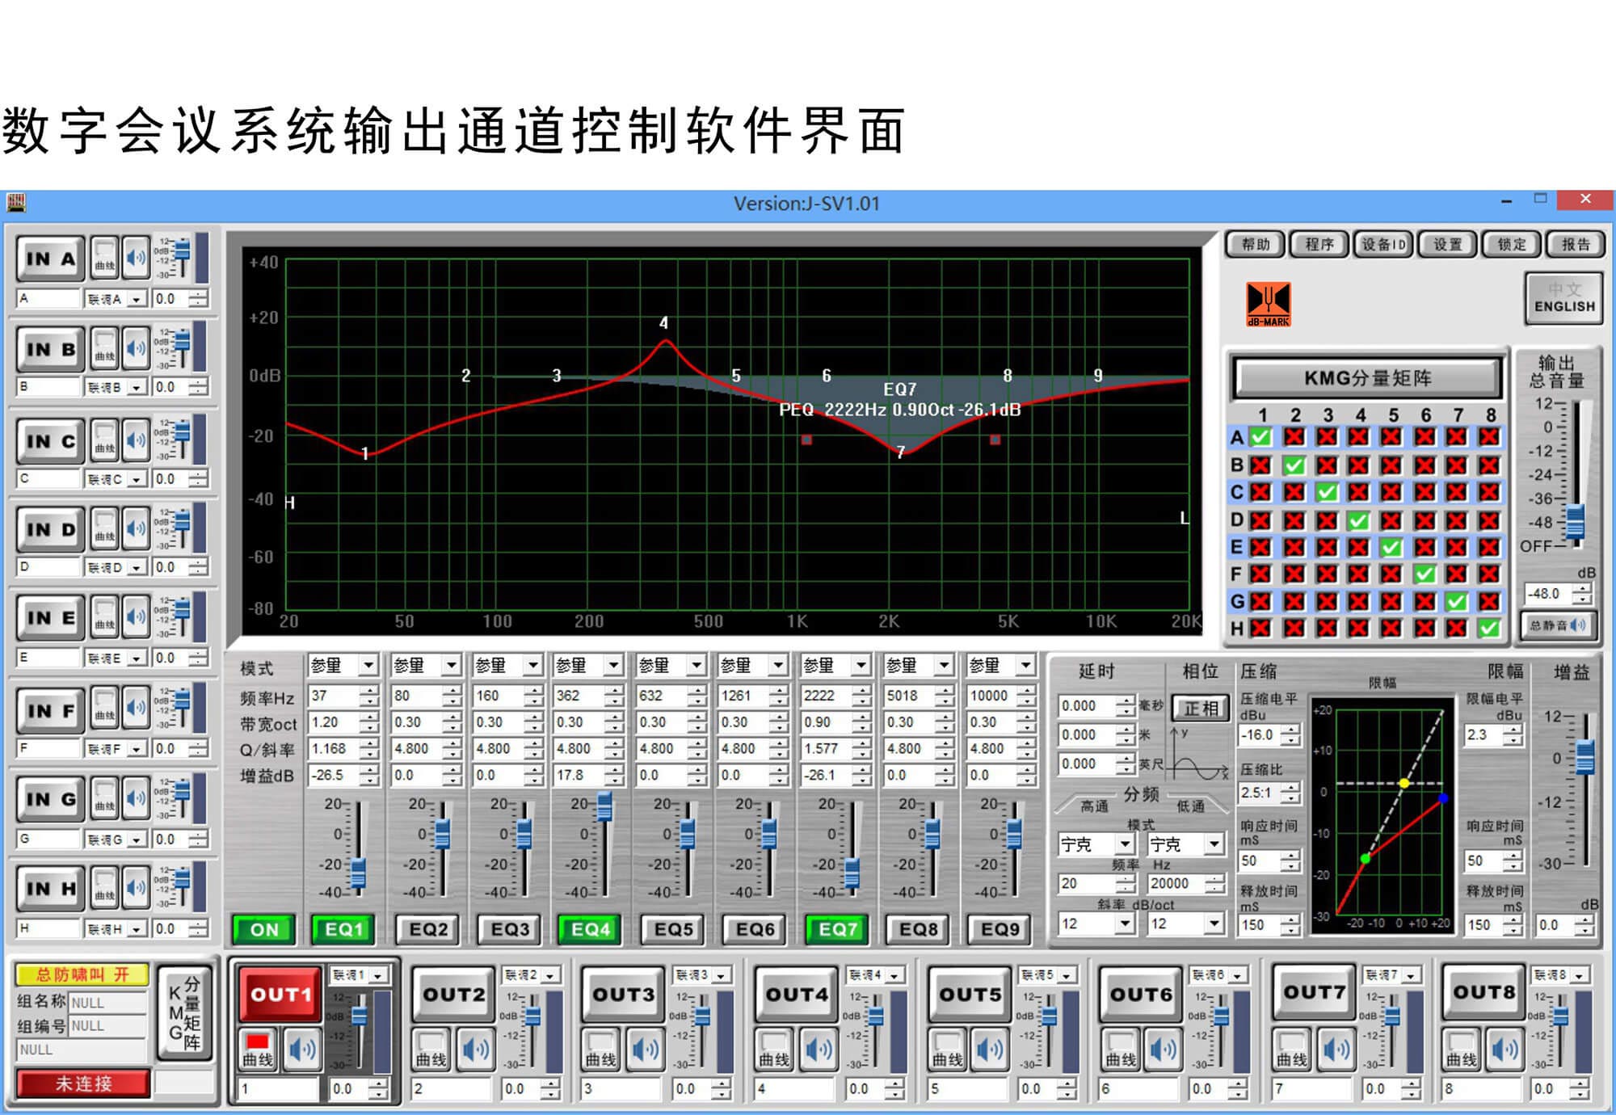This screenshot has width=1616, height=1115.
Task: Mute the IN A channel speaker icon
Action: pos(136,258)
